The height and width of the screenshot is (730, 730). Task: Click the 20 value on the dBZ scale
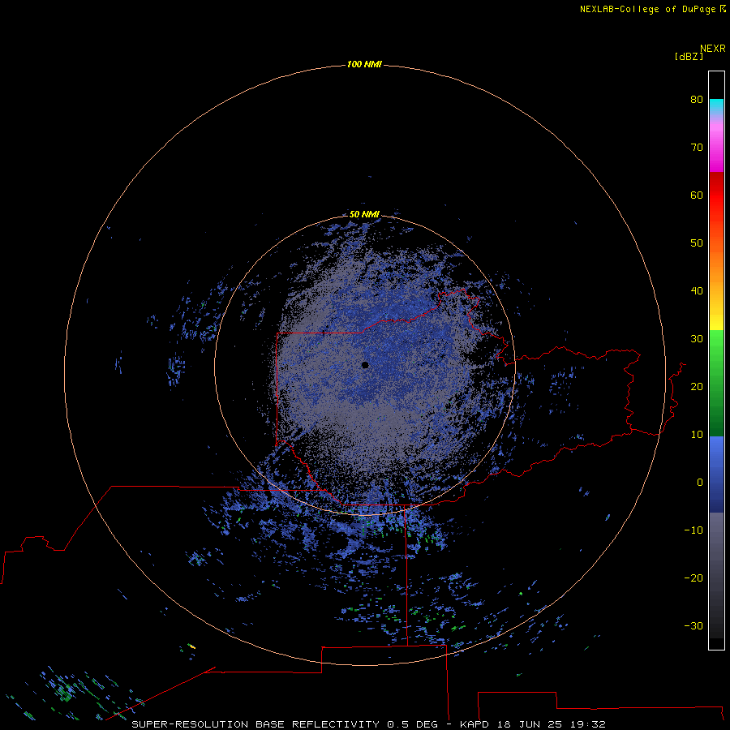(x=697, y=386)
